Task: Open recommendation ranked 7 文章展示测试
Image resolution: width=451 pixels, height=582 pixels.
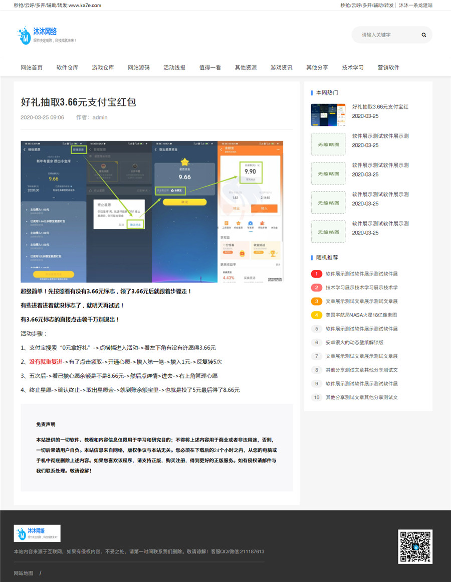Action: pyautogui.click(x=362, y=356)
